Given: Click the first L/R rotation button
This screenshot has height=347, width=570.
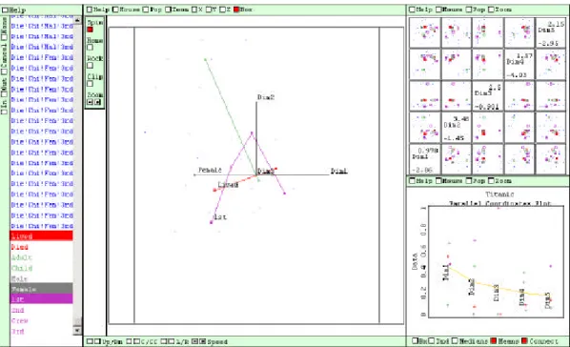Looking at the screenshot, I should point(164,341).
